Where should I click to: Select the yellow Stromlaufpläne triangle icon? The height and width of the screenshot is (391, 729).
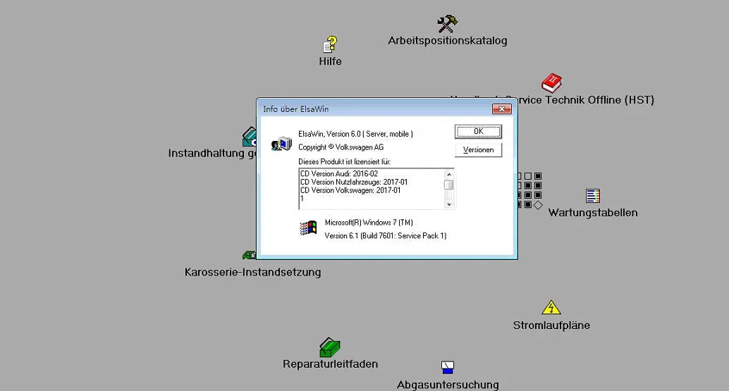[x=551, y=308]
